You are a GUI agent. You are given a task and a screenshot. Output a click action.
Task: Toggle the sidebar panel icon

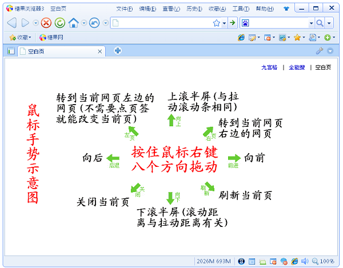click(x=11, y=51)
